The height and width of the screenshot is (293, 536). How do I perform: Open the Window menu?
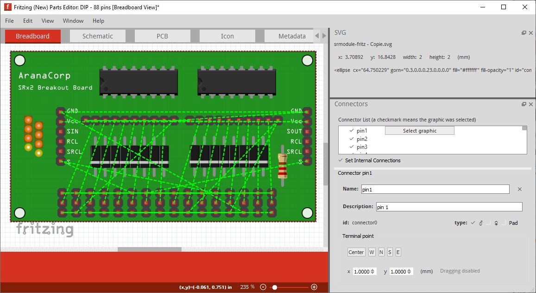[73, 21]
